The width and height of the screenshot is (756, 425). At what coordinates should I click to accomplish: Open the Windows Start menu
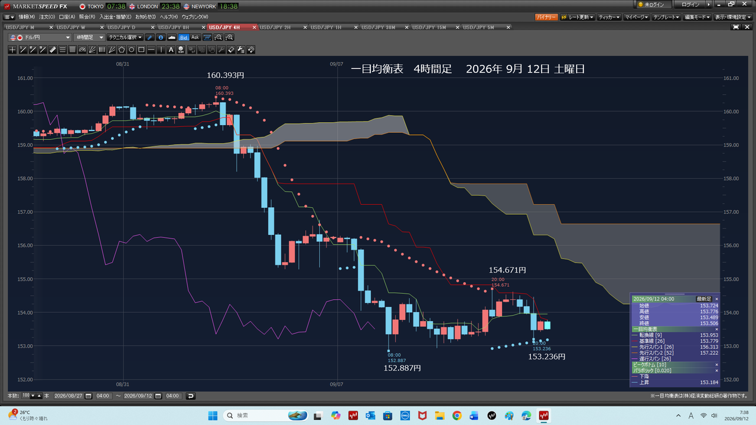[x=213, y=416]
